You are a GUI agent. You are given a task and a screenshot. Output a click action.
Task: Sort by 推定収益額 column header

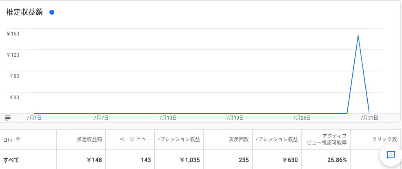89,140
